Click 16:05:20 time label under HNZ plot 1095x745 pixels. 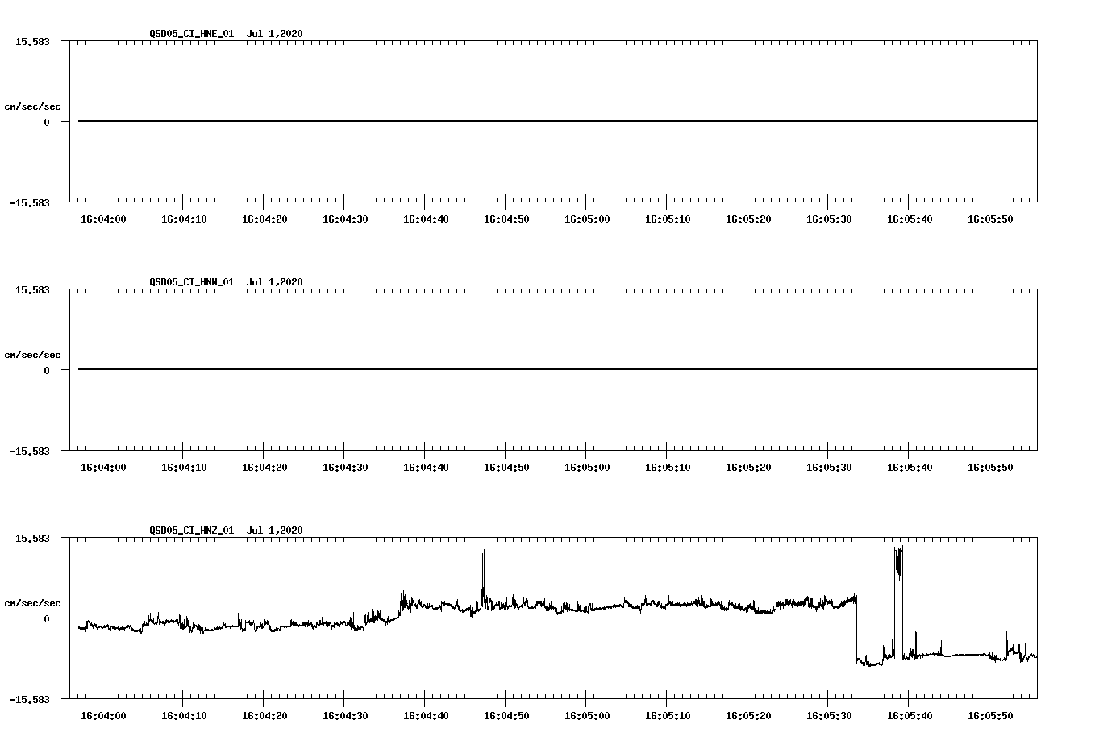[748, 716]
